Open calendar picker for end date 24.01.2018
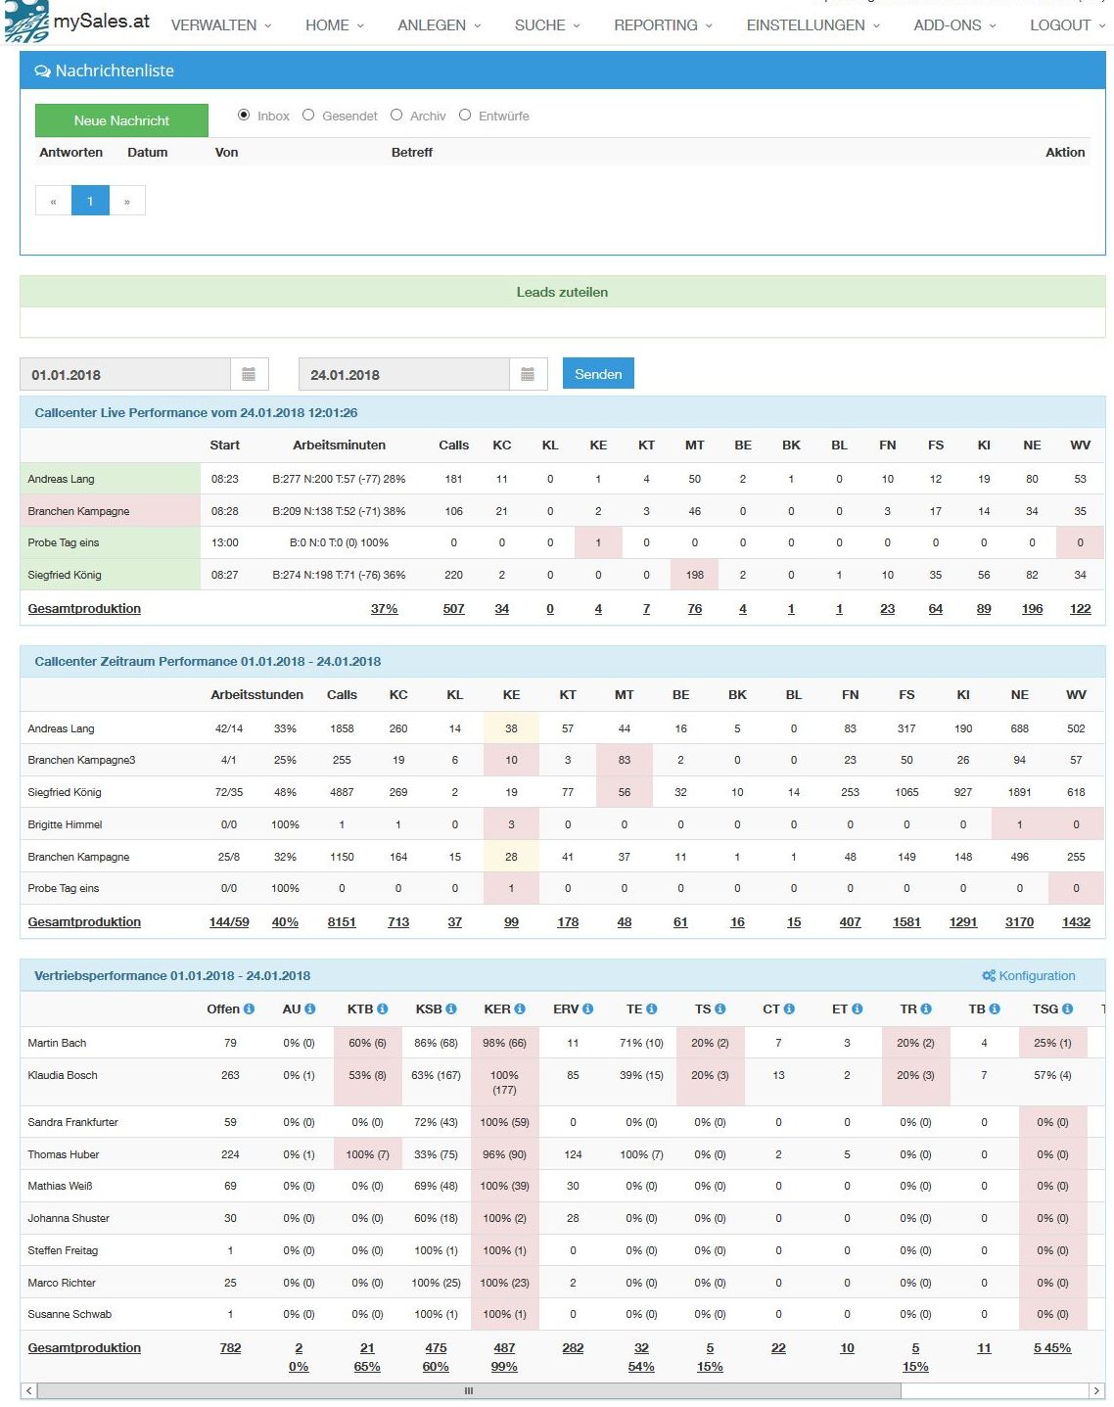Screen dimensions: 1114x1407 click(528, 374)
